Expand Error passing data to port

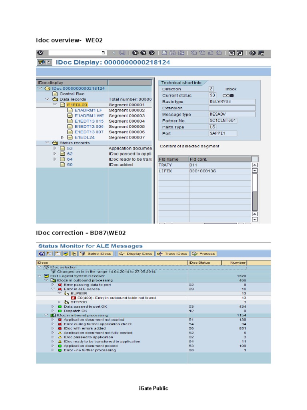pyautogui.click(x=53, y=285)
